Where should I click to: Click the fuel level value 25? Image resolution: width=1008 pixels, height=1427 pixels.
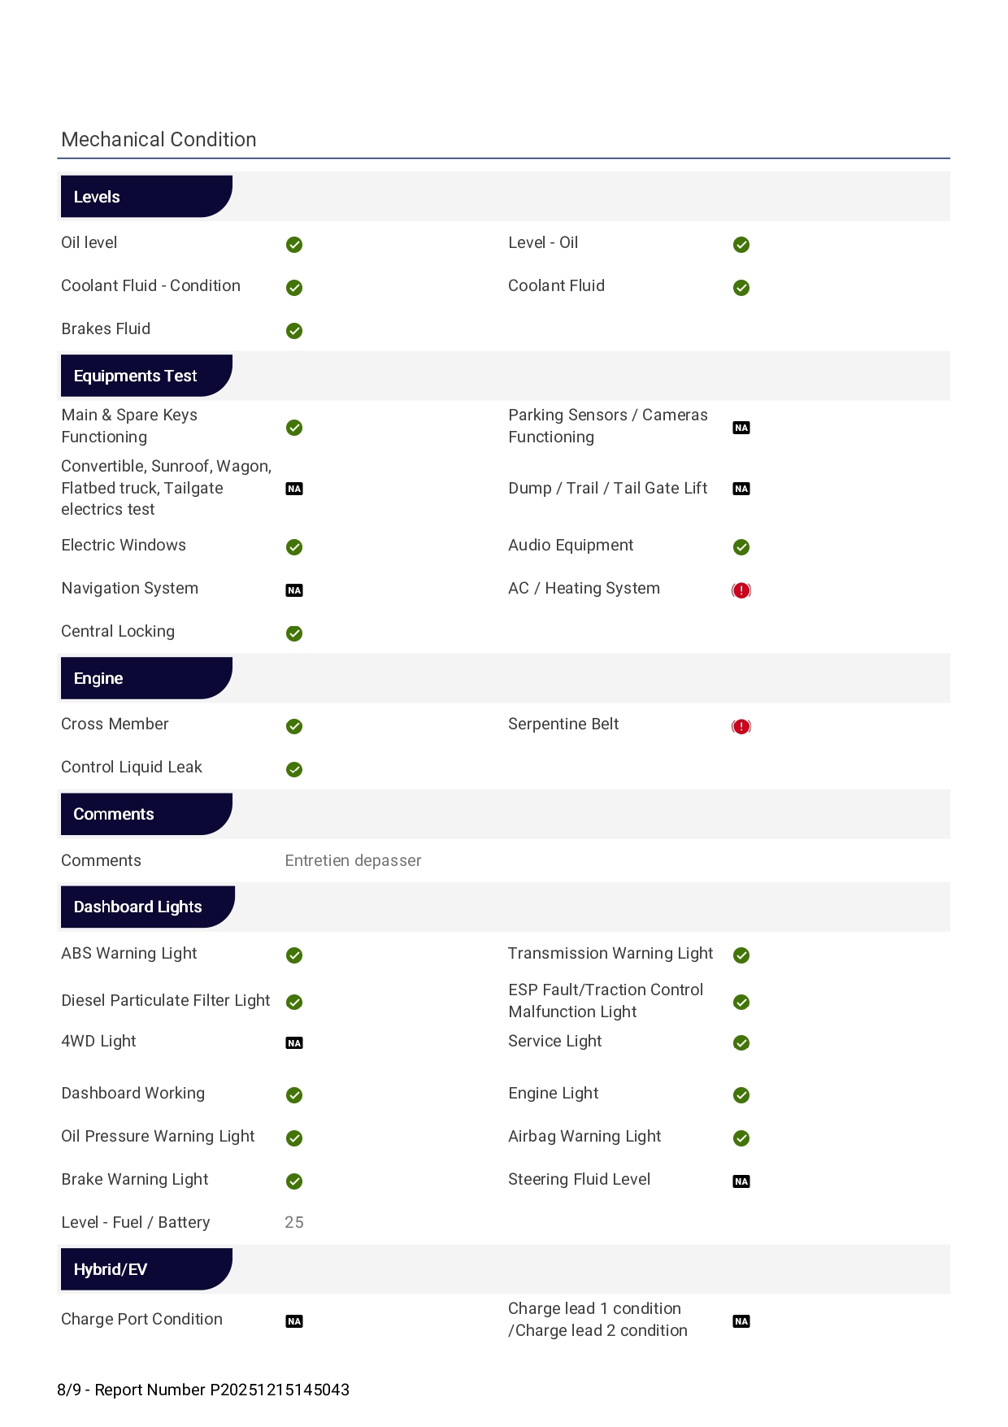pyautogui.click(x=294, y=1222)
